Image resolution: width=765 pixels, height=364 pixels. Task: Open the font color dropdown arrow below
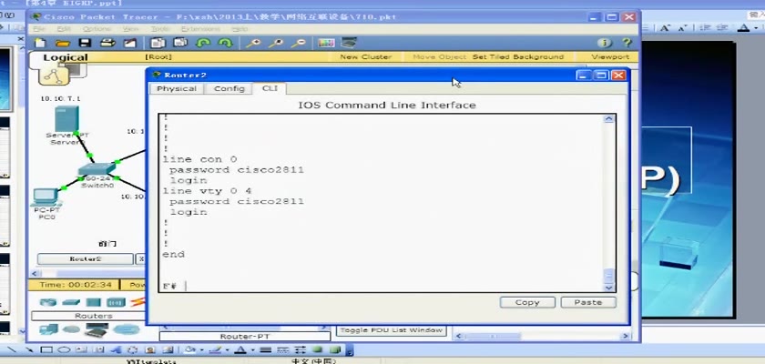pyautogui.click(x=252, y=350)
